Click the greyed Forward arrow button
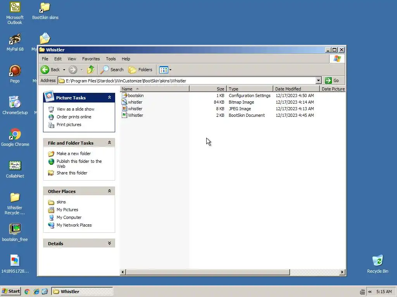 point(73,70)
